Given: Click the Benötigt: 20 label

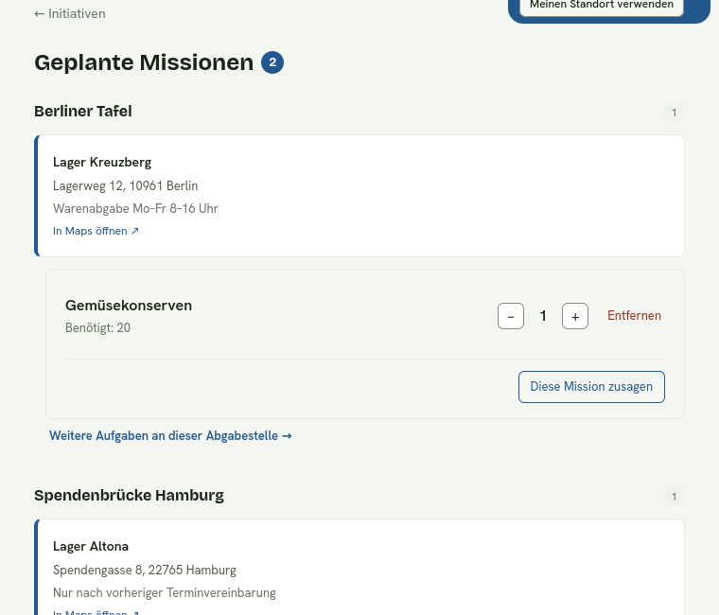Looking at the screenshot, I should tap(98, 328).
